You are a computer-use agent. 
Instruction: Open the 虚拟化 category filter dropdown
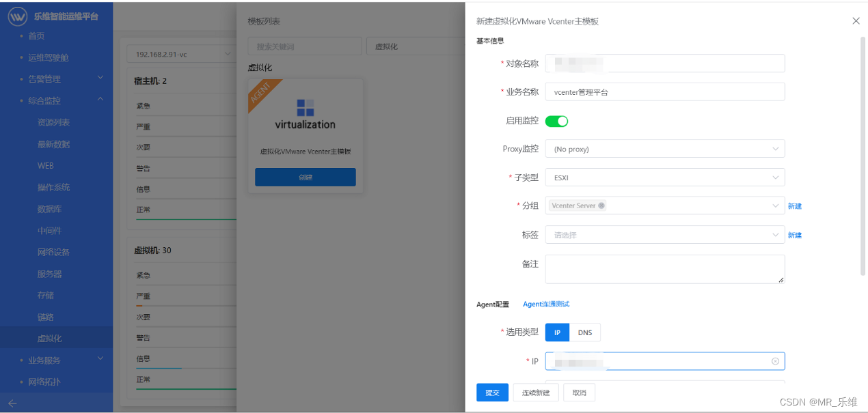(x=415, y=46)
